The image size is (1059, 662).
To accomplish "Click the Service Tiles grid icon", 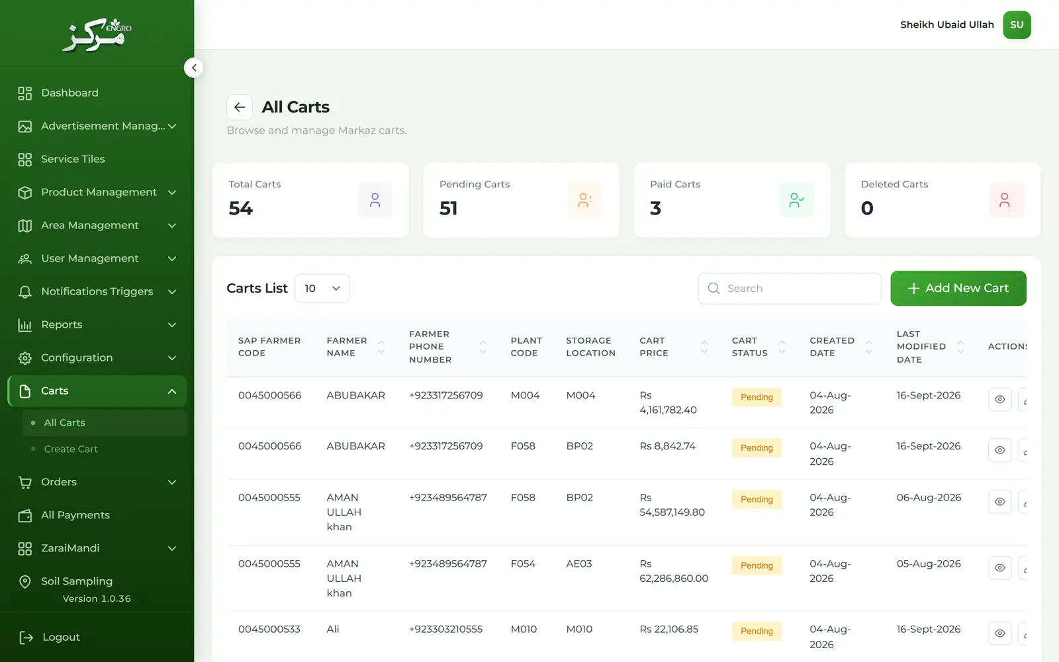I will [24, 160].
